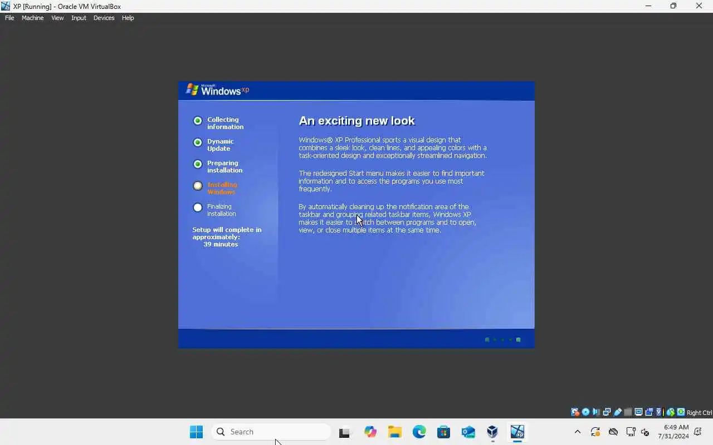Image resolution: width=713 pixels, height=445 pixels.
Task: Open Microsoft Edge from the taskbar
Action: click(x=419, y=432)
